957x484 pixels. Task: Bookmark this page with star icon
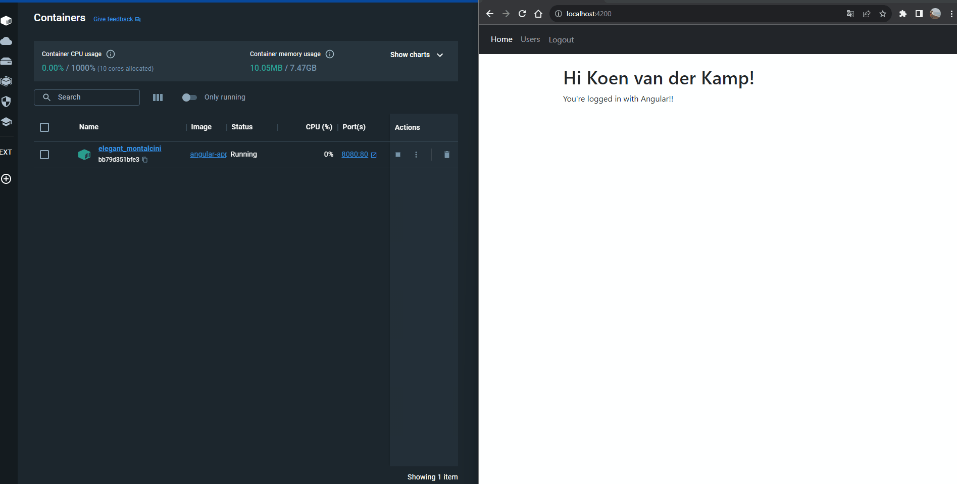coord(883,14)
